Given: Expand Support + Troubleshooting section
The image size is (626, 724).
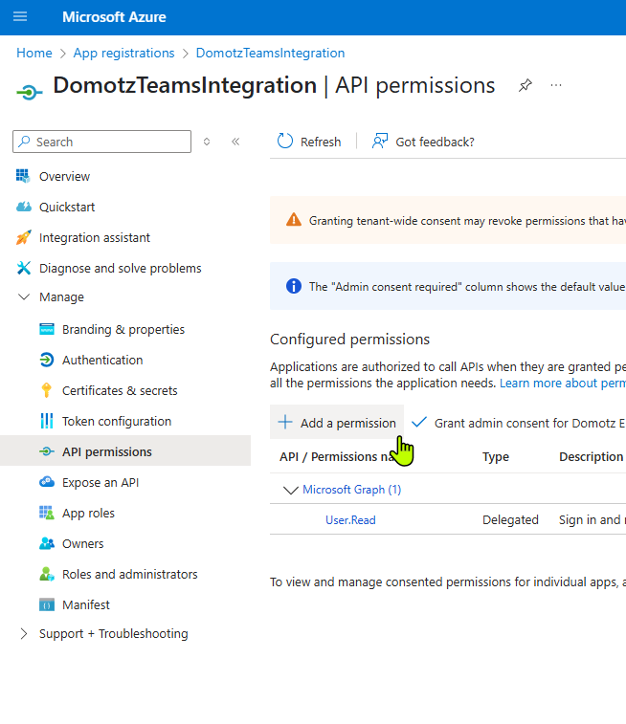Looking at the screenshot, I should click(24, 634).
